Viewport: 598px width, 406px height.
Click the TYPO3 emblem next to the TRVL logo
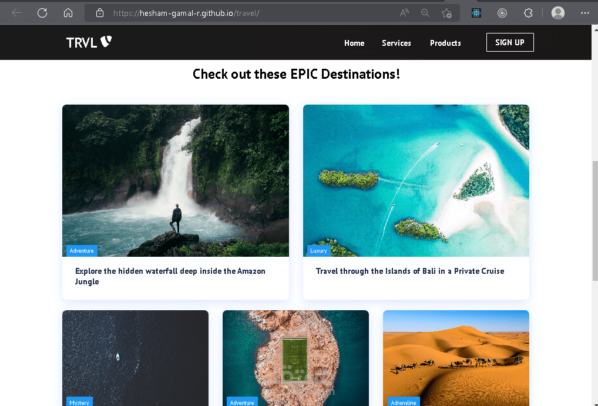106,41
